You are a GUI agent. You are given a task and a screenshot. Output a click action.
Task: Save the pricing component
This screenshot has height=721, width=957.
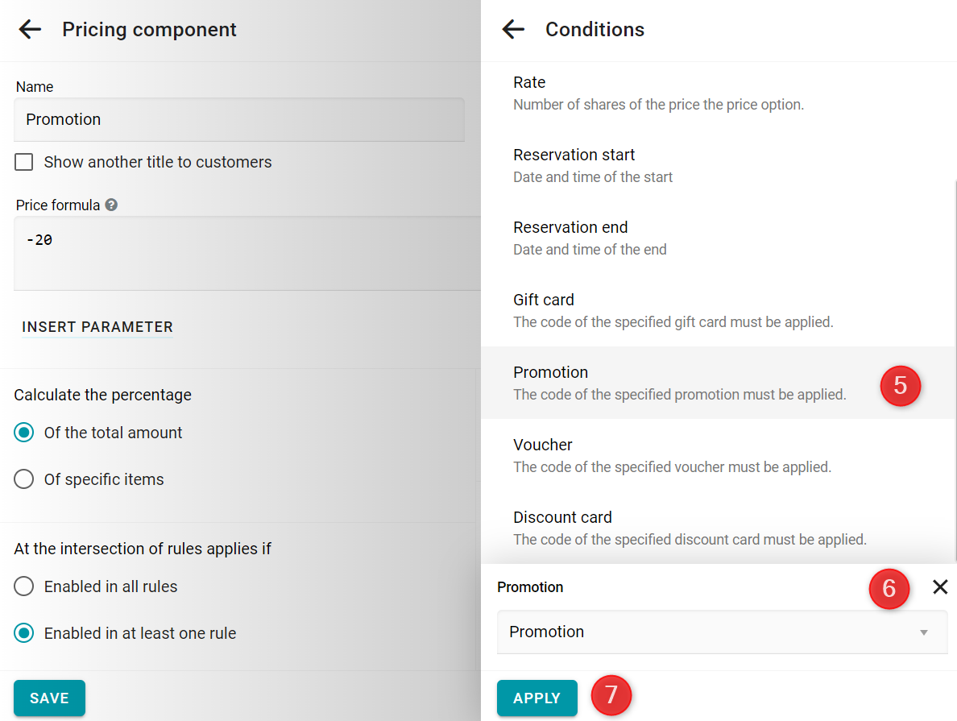(x=49, y=698)
